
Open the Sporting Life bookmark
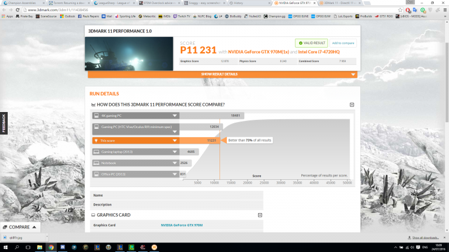click(x=125, y=16)
